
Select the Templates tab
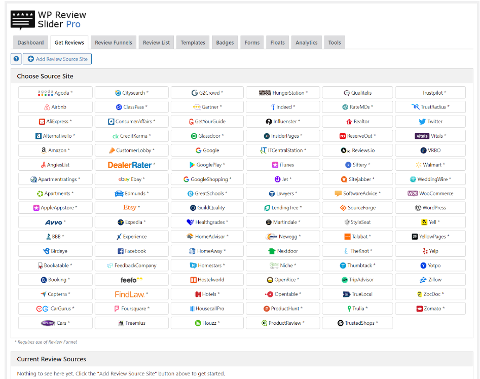pyautogui.click(x=193, y=43)
